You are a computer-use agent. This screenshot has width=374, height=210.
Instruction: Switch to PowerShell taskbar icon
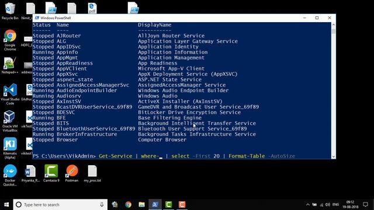(155, 205)
